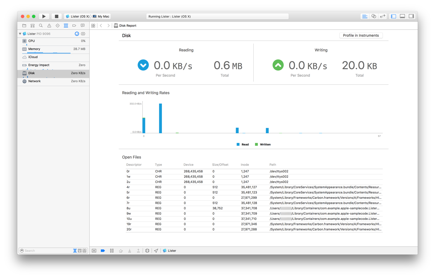Toggle breakpoint activation in the debug bar
Viewport: 435px width, 279px height.
[x=103, y=251]
